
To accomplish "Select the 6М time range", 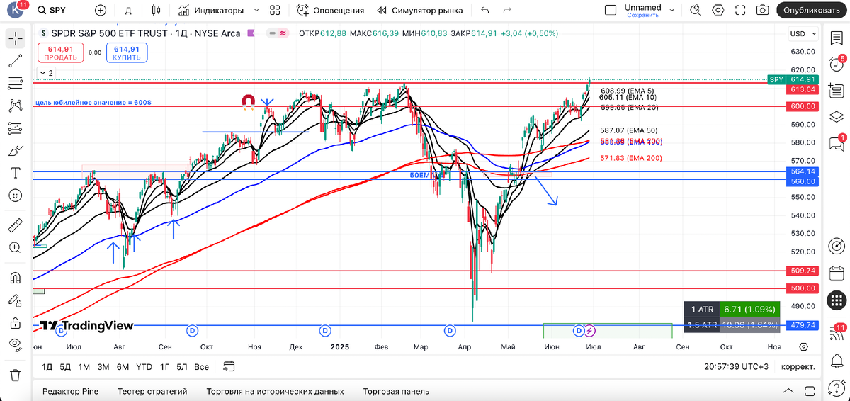I will tap(123, 367).
